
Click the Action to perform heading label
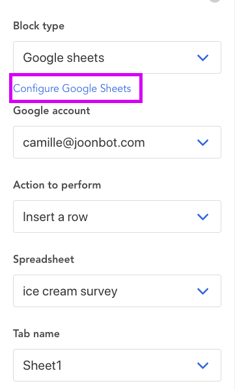[57, 185]
